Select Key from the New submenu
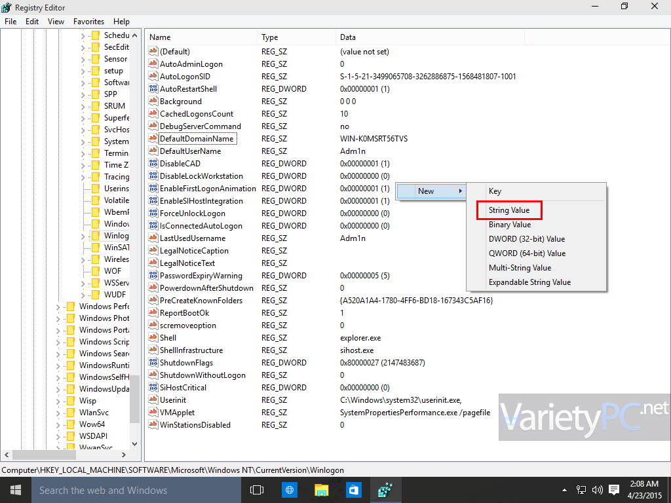This screenshot has width=671, height=503. (495, 191)
